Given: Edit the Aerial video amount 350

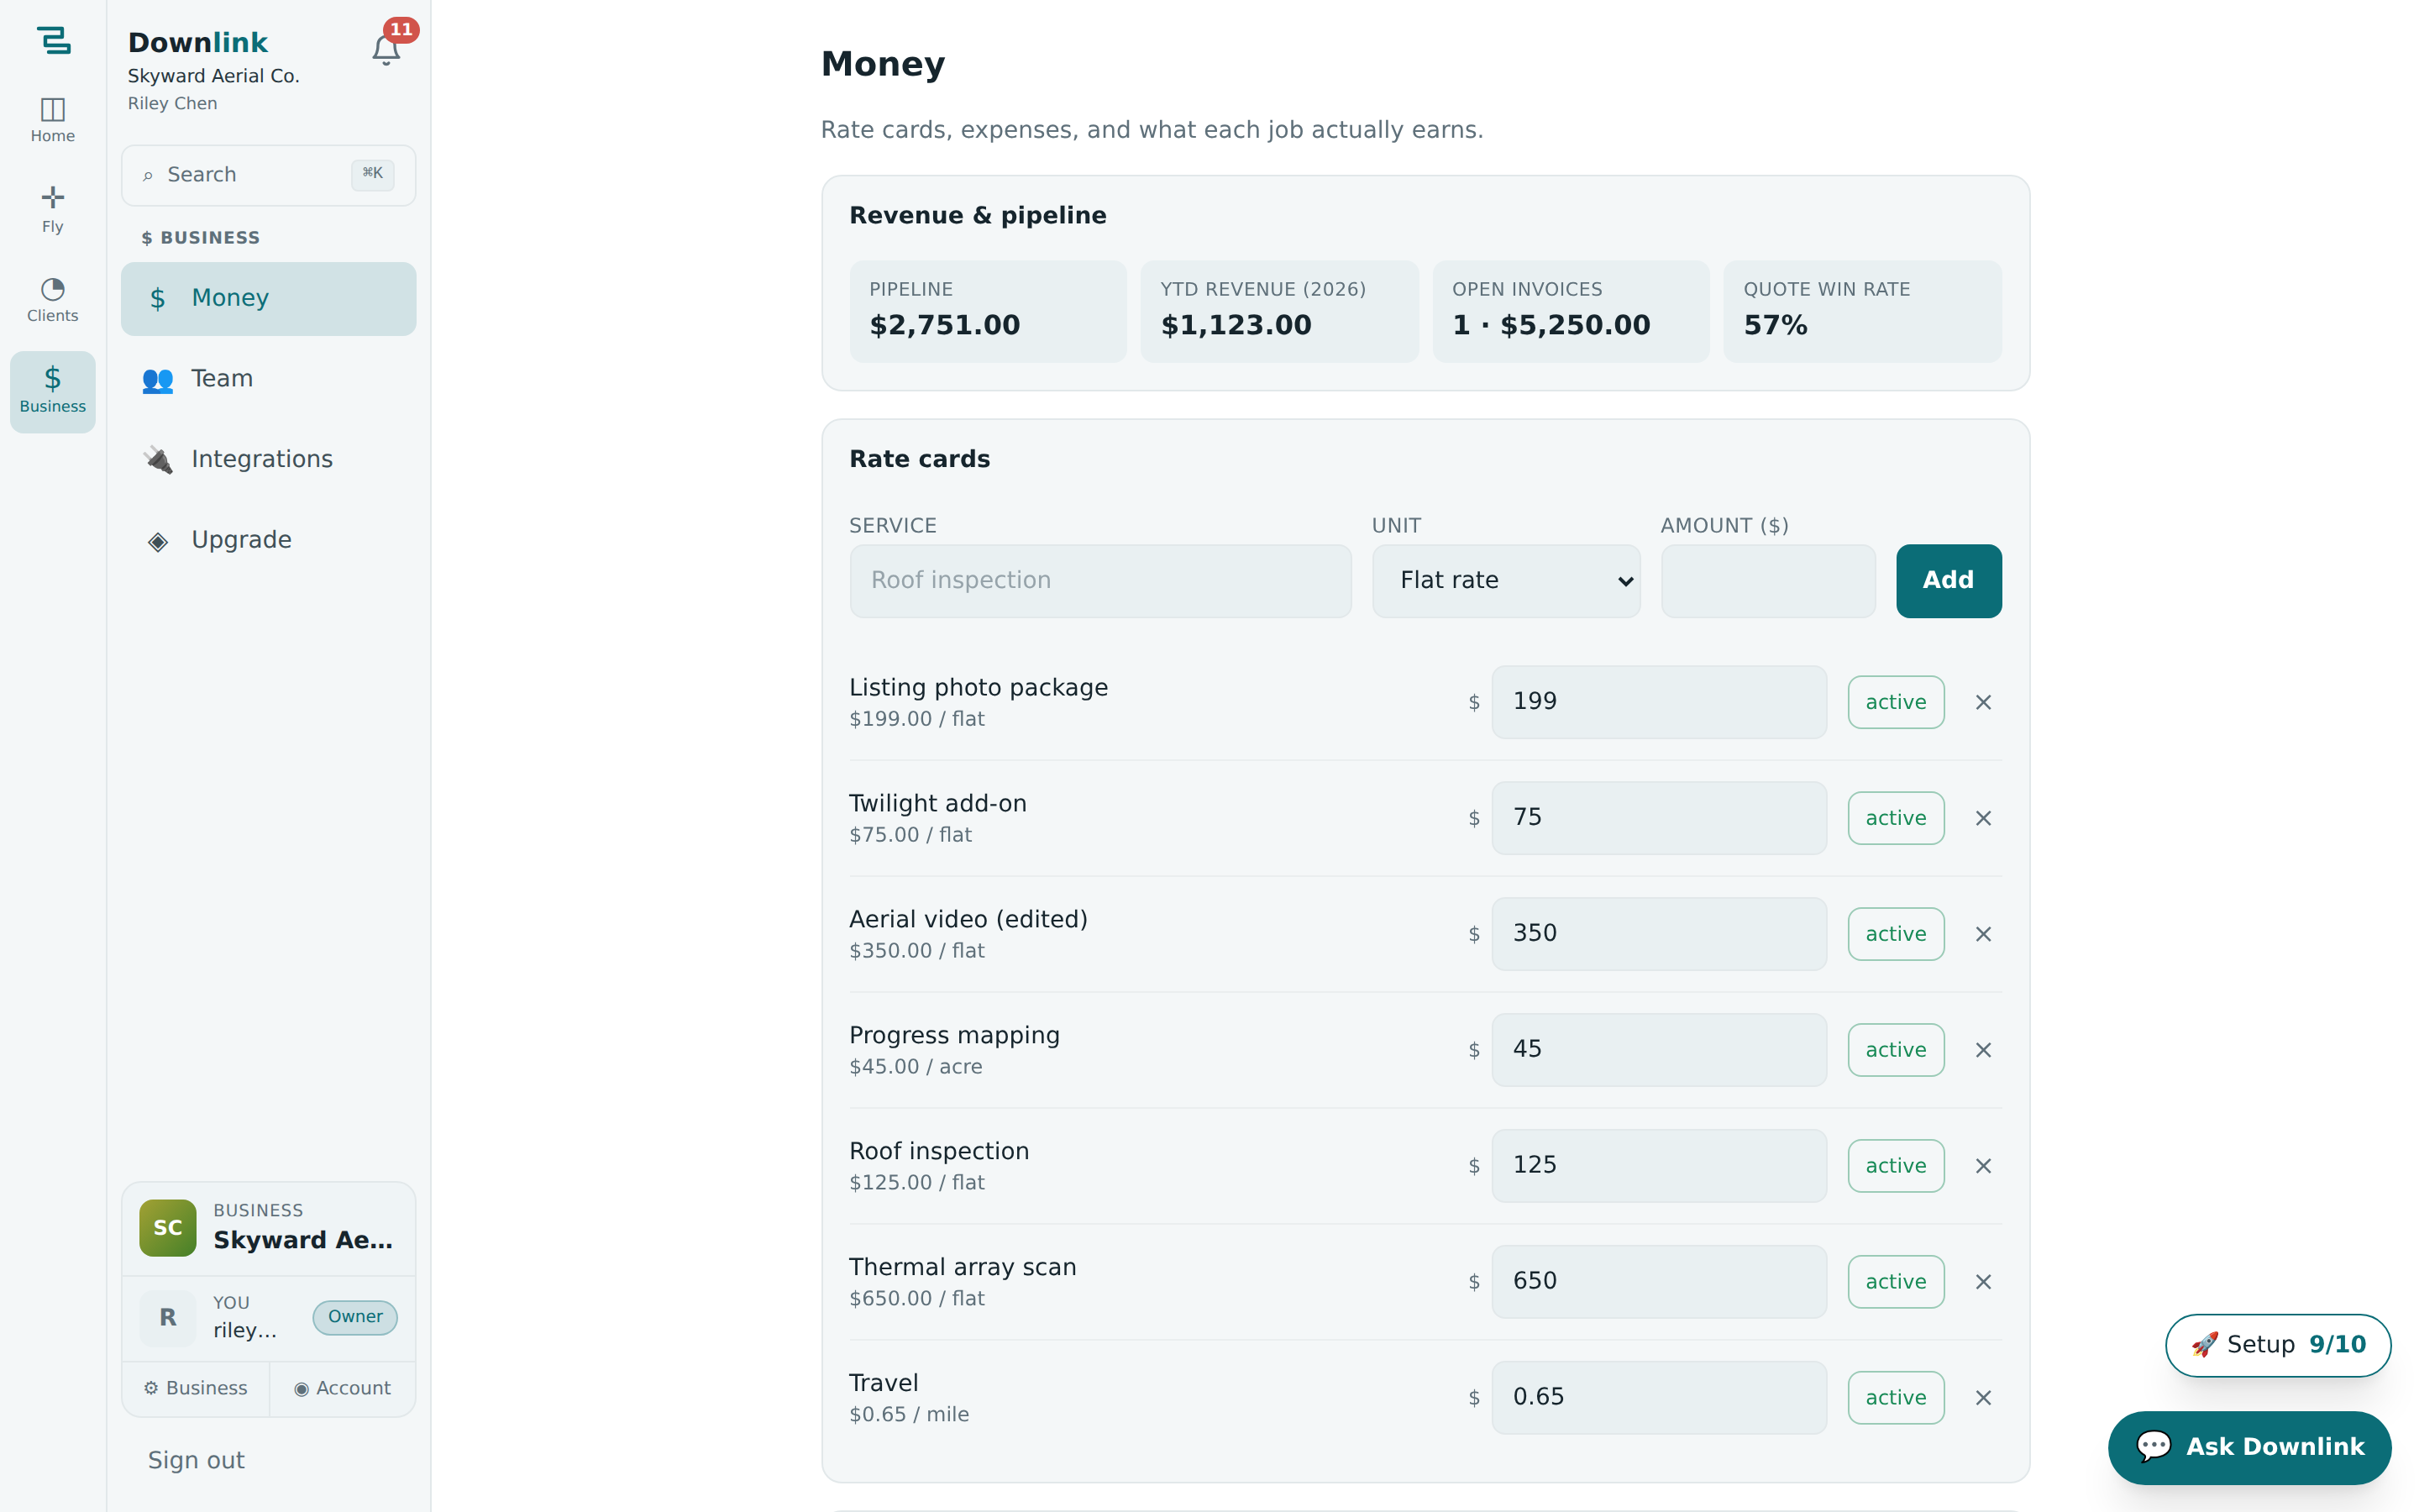Looking at the screenshot, I should [1658, 934].
